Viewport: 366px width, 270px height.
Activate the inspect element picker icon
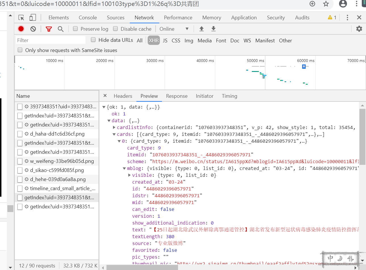point(21,18)
